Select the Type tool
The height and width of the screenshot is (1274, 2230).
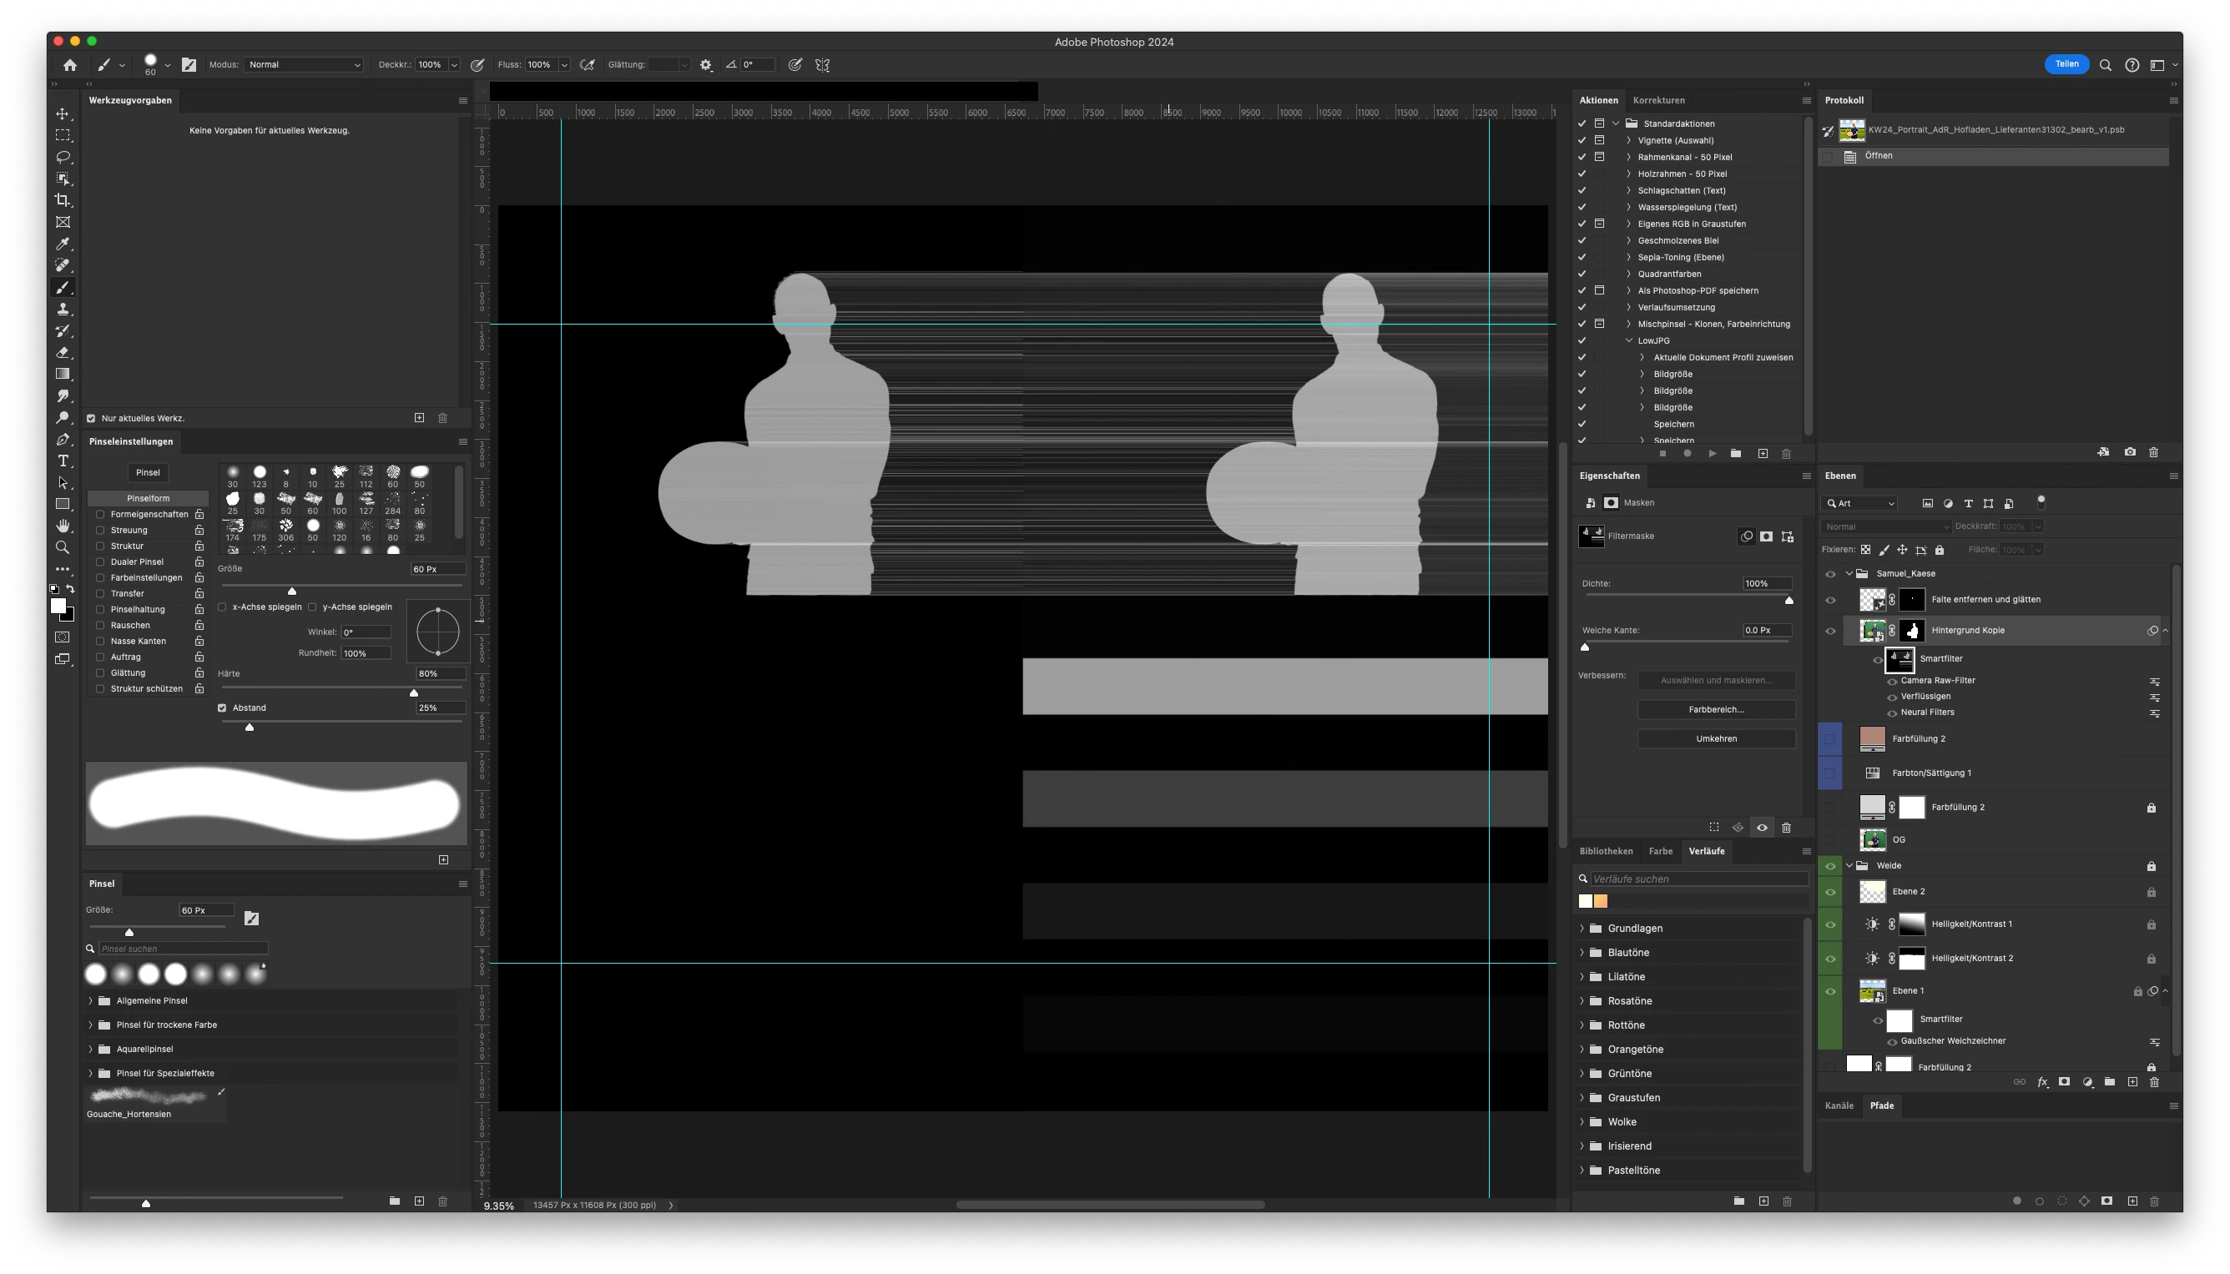[x=63, y=461]
